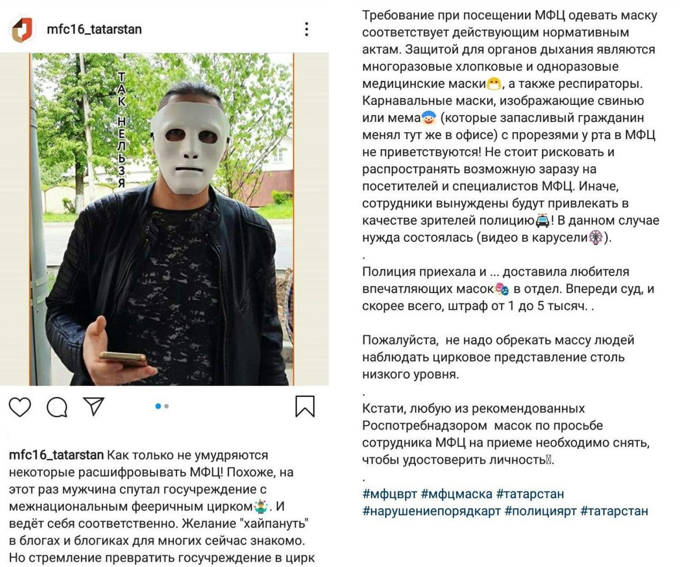Viewport: 685px width, 567px height.
Task: Open first #татарстан hashtag
Action: [530, 494]
